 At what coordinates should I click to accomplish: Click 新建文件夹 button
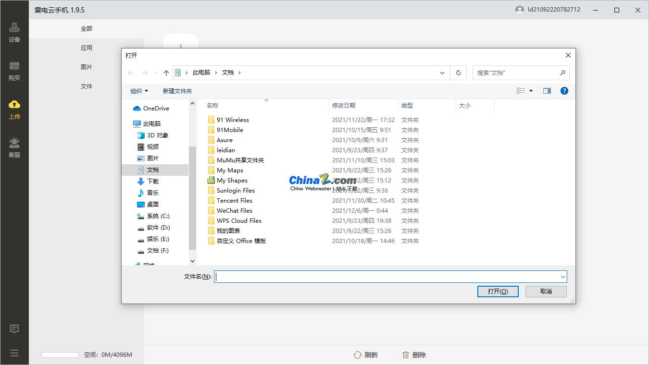177,91
